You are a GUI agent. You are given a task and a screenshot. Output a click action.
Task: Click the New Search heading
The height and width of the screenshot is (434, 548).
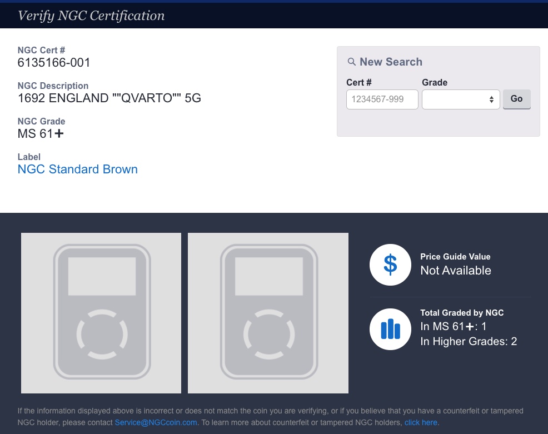coord(391,62)
